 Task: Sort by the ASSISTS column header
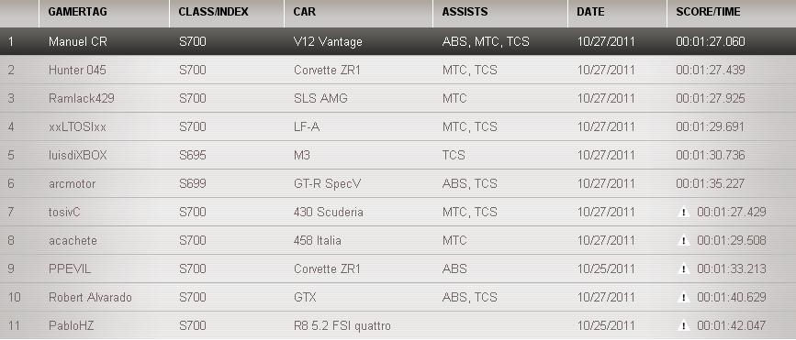coord(465,12)
